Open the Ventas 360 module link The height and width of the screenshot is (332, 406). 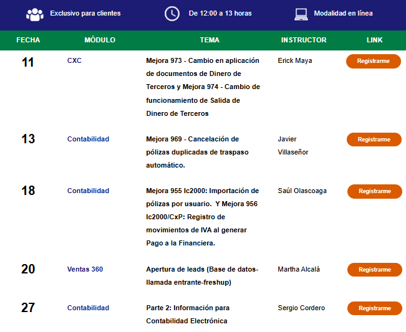[85, 269]
